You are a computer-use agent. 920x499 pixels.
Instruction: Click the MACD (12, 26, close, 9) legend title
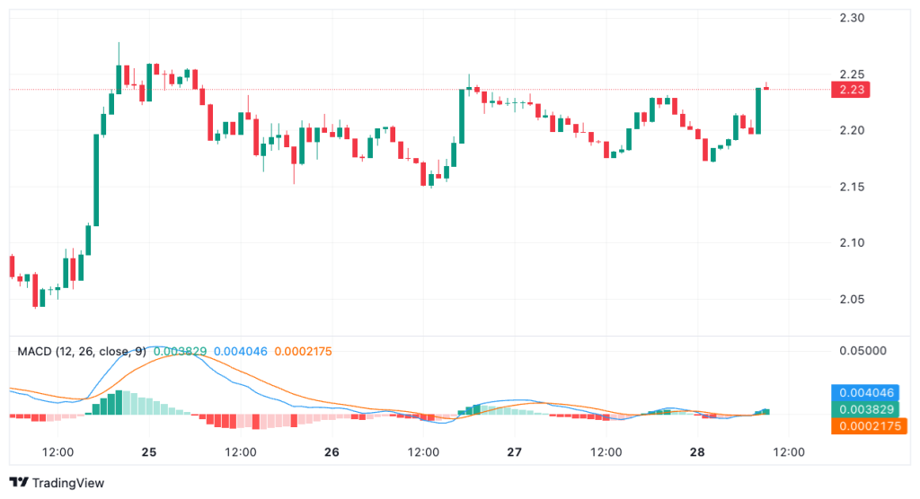pyautogui.click(x=83, y=351)
